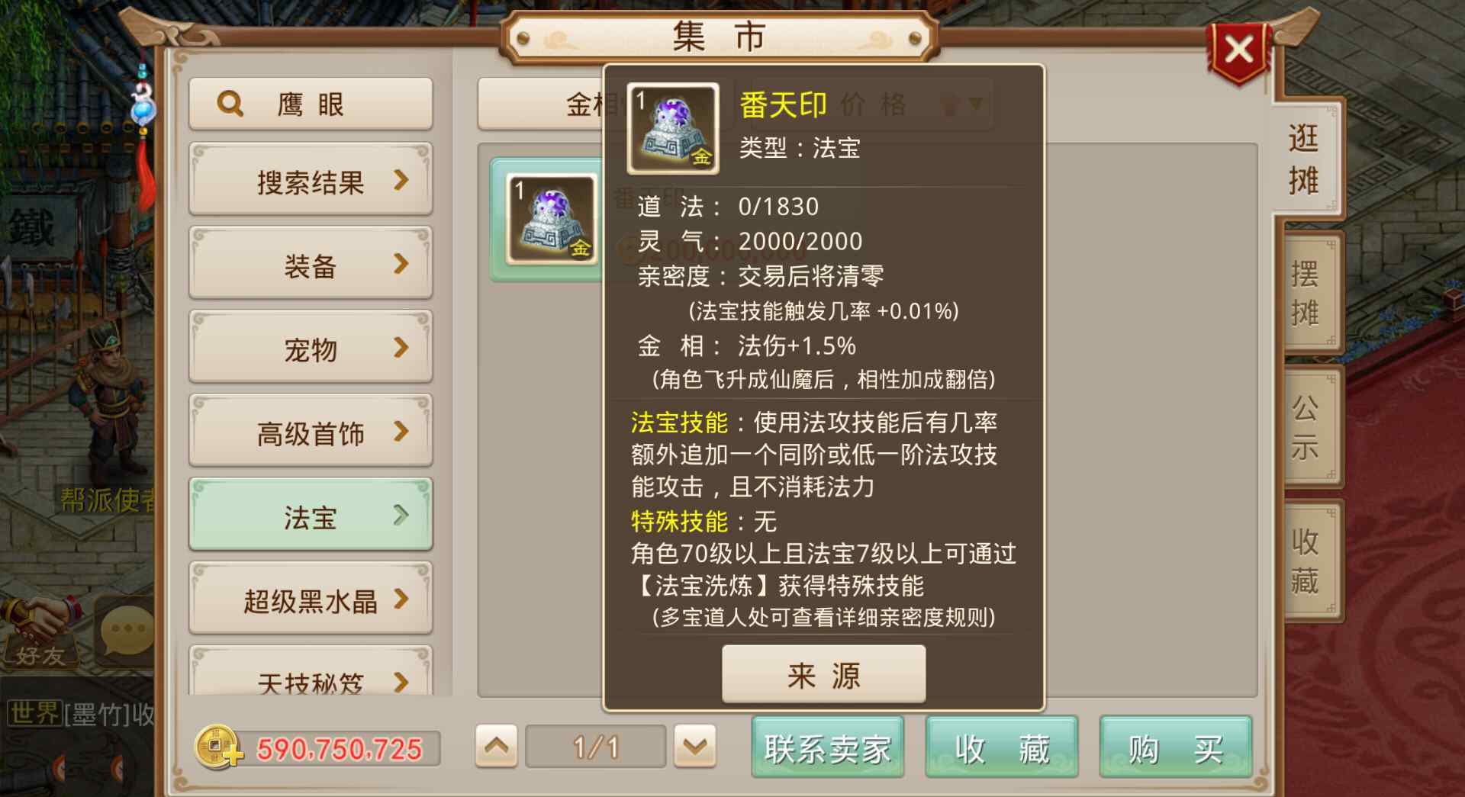This screenshot has height=797, width=1465.
Task: Click the 来源 button
Action: pos(823,674)
